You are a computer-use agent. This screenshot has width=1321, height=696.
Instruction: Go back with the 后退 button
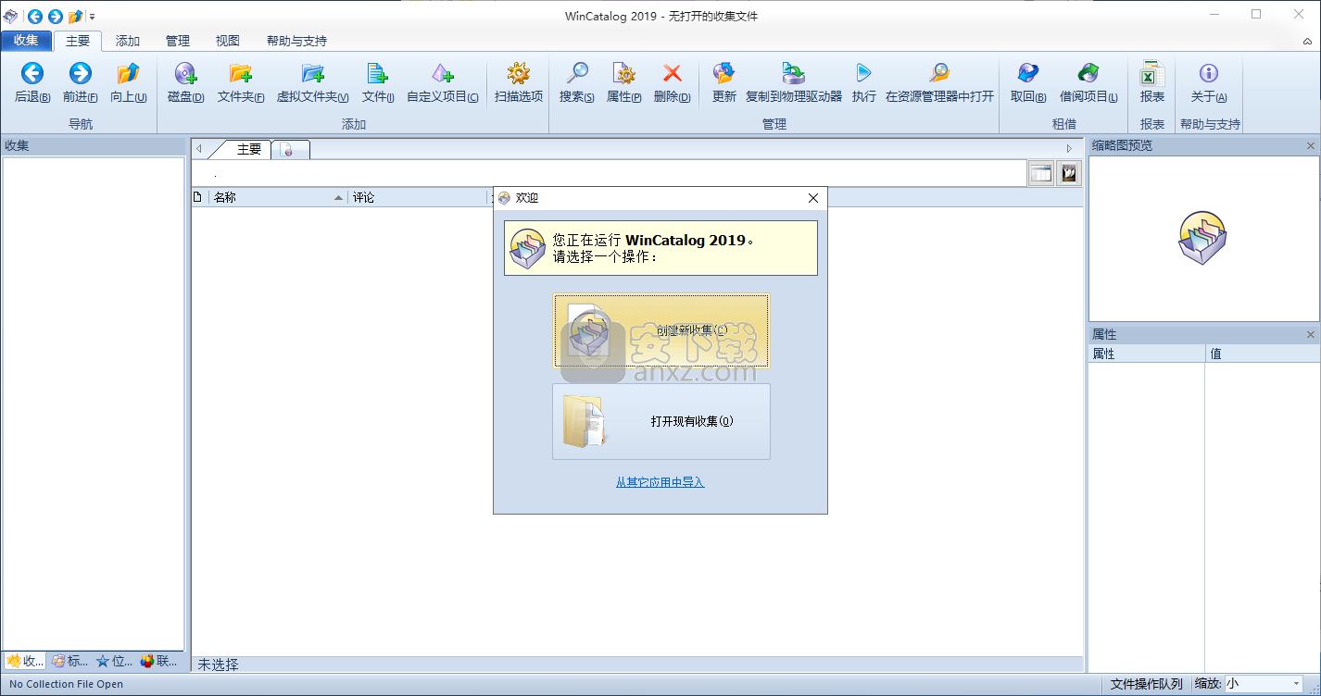point(32,83)
